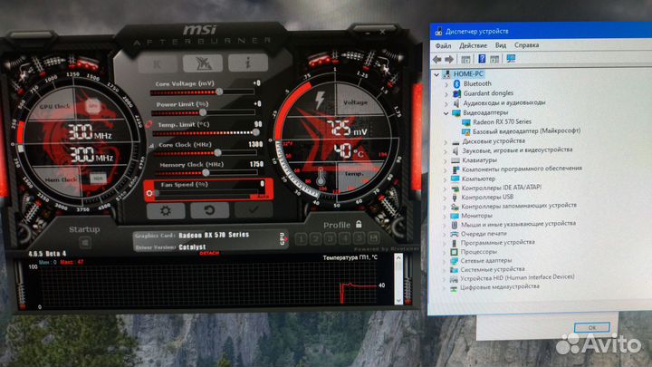
Task: Select Цифровые медиаустройства item
Action: (499, 287)
